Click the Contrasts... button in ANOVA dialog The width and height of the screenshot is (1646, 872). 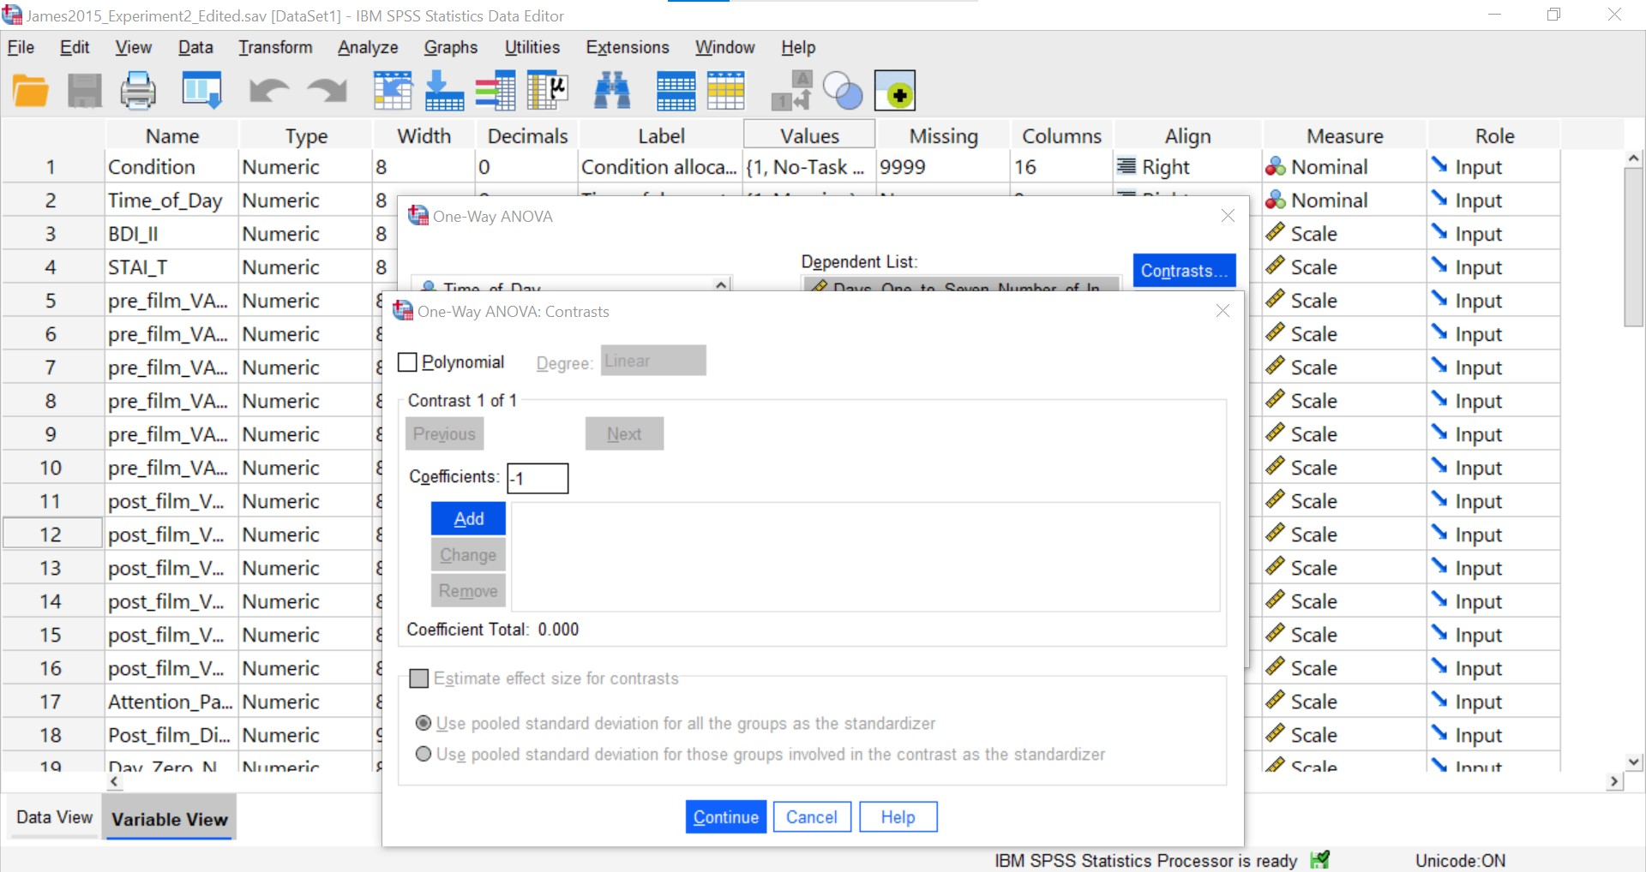pyautogui.click(x=1184, y=271)
